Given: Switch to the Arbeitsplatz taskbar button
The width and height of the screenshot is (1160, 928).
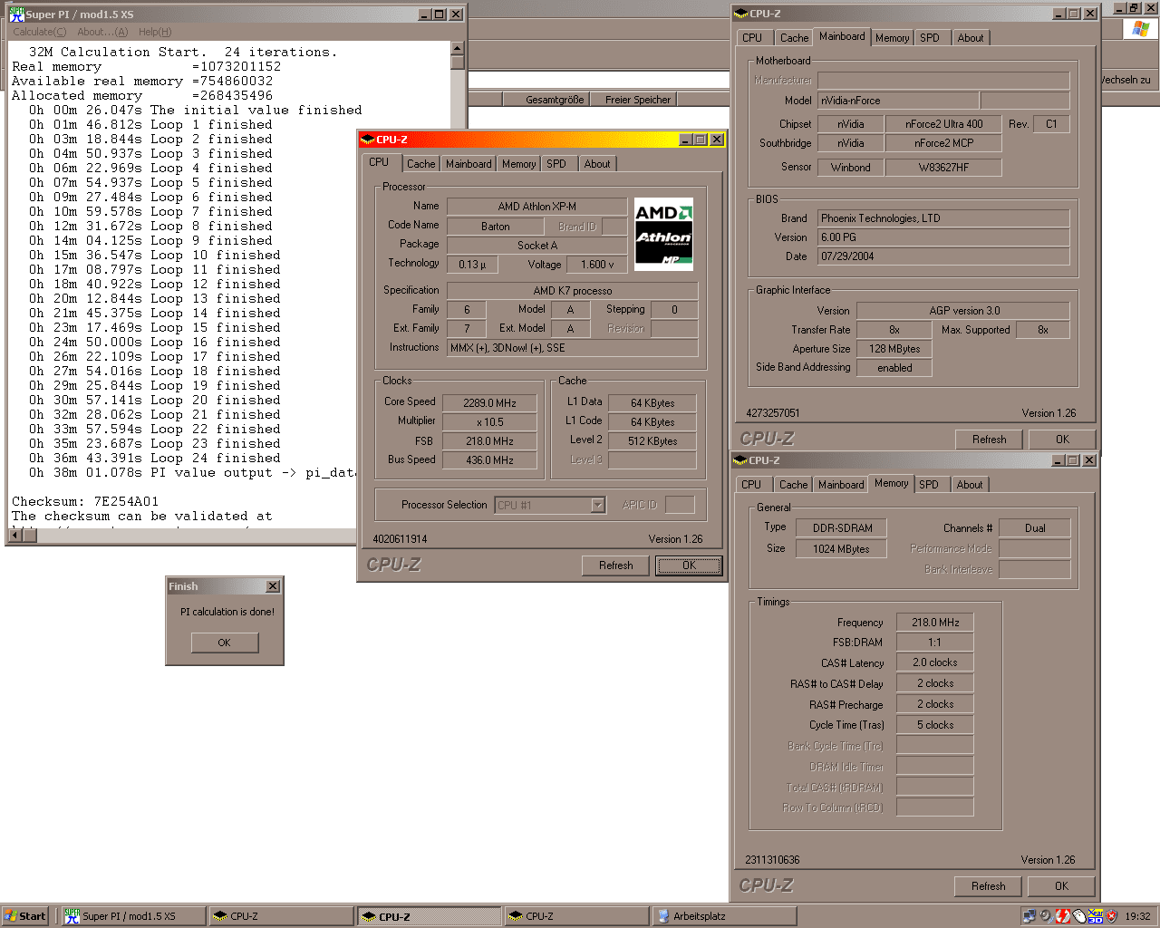Looking at the screenshot, I should [724, 916].
